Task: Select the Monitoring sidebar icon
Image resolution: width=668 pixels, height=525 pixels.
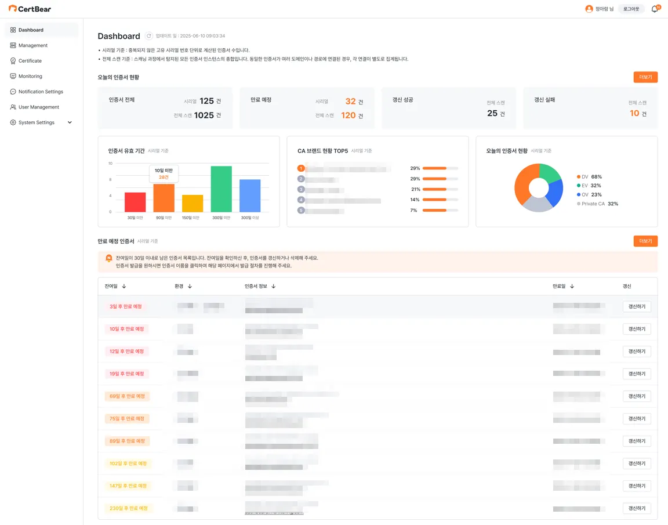Action: (13, 76)
